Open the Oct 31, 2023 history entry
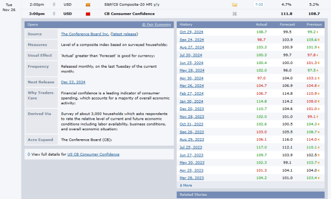 pos(191,124)
